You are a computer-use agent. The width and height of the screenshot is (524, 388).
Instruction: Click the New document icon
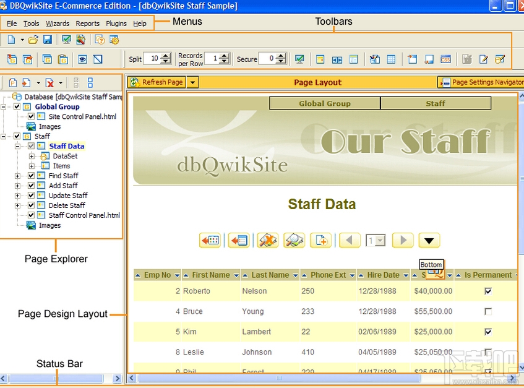11,40
